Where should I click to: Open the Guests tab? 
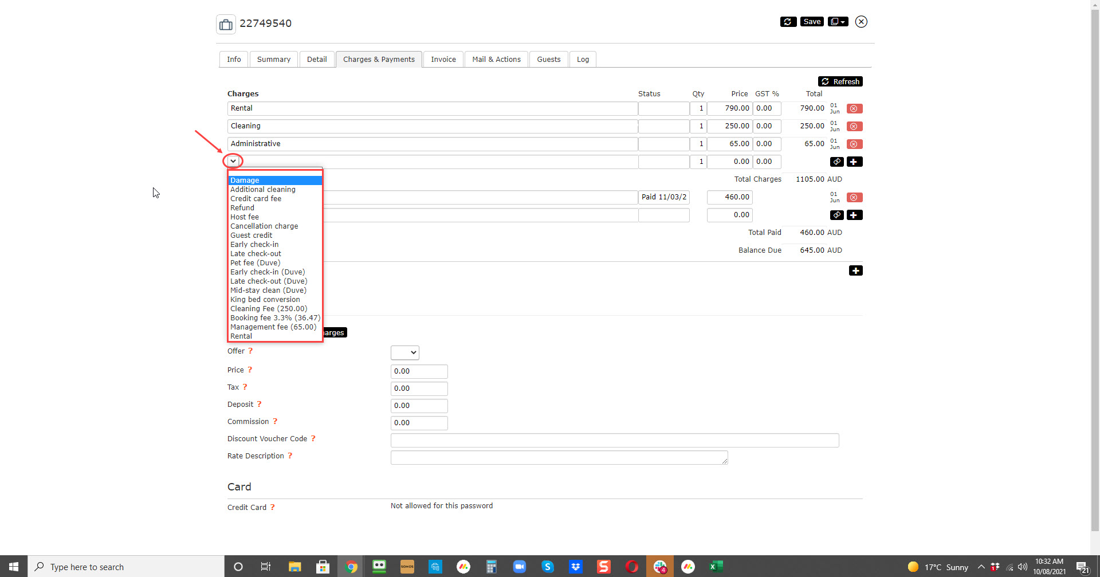point(549,59)
